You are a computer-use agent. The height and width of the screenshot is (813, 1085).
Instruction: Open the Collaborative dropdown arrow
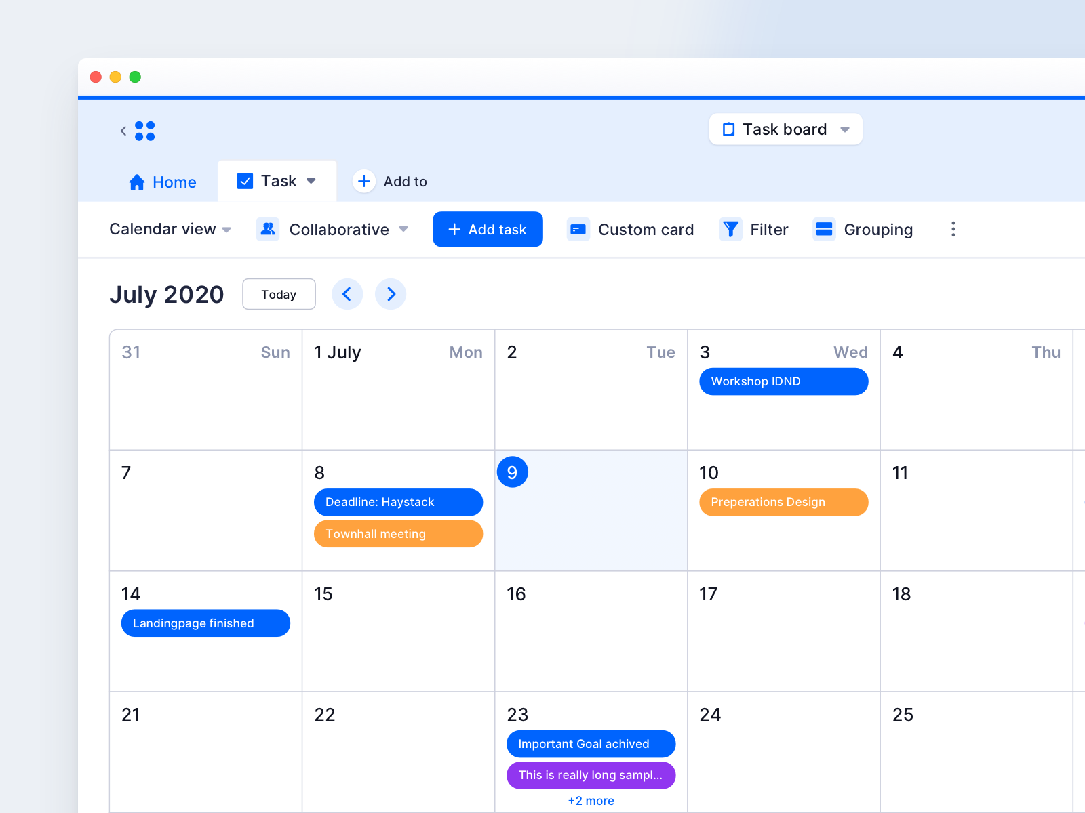tap(404, 230)
